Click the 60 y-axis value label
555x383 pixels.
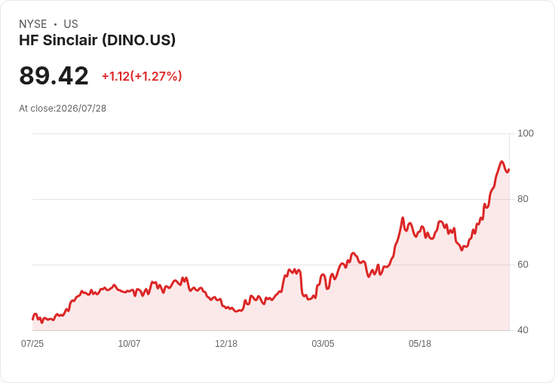(523, 265)
